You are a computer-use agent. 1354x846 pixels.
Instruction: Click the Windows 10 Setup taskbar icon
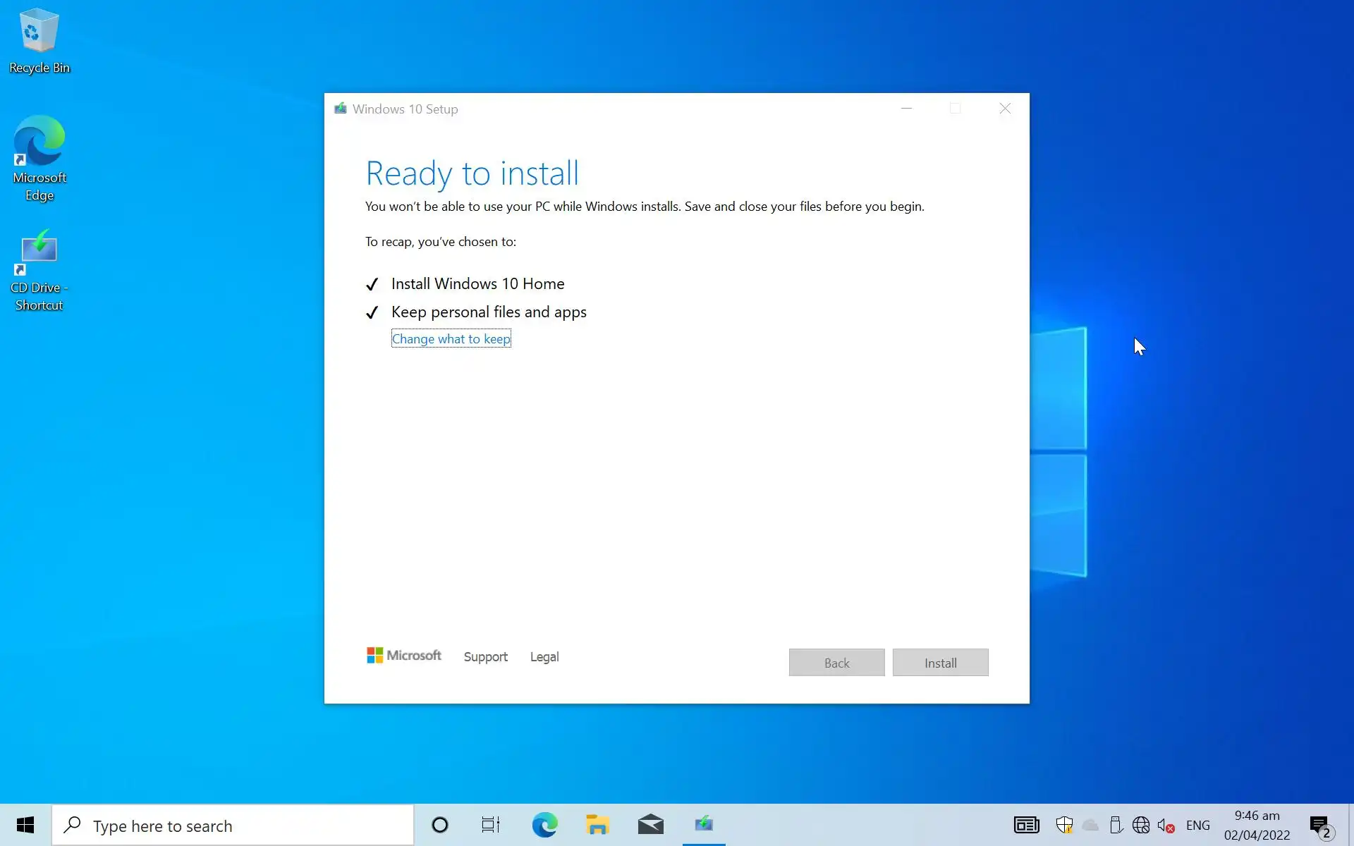[704, 825]
